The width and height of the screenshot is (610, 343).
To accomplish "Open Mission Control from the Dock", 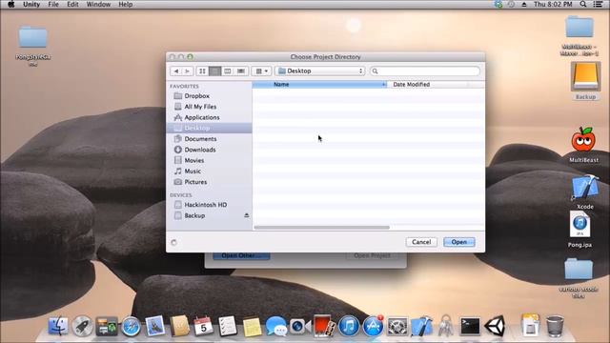I will [x=106, y=326].
